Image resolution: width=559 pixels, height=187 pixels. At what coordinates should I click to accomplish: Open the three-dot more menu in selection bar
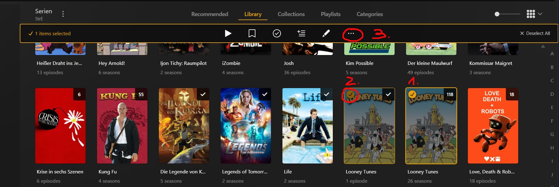(x=351, y=33)
